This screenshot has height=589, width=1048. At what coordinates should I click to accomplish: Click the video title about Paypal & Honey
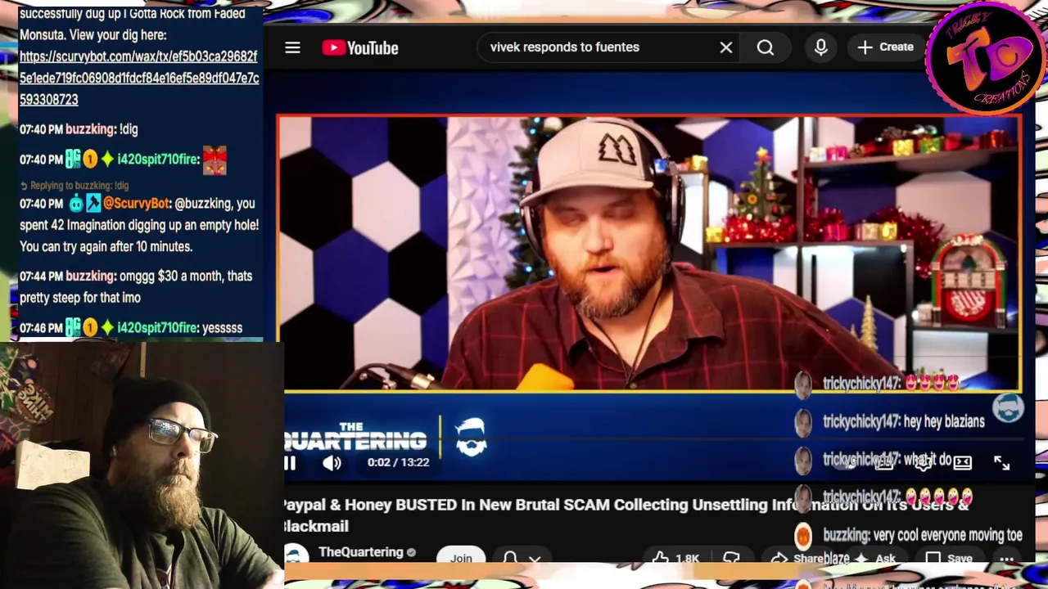coord(626,515)
